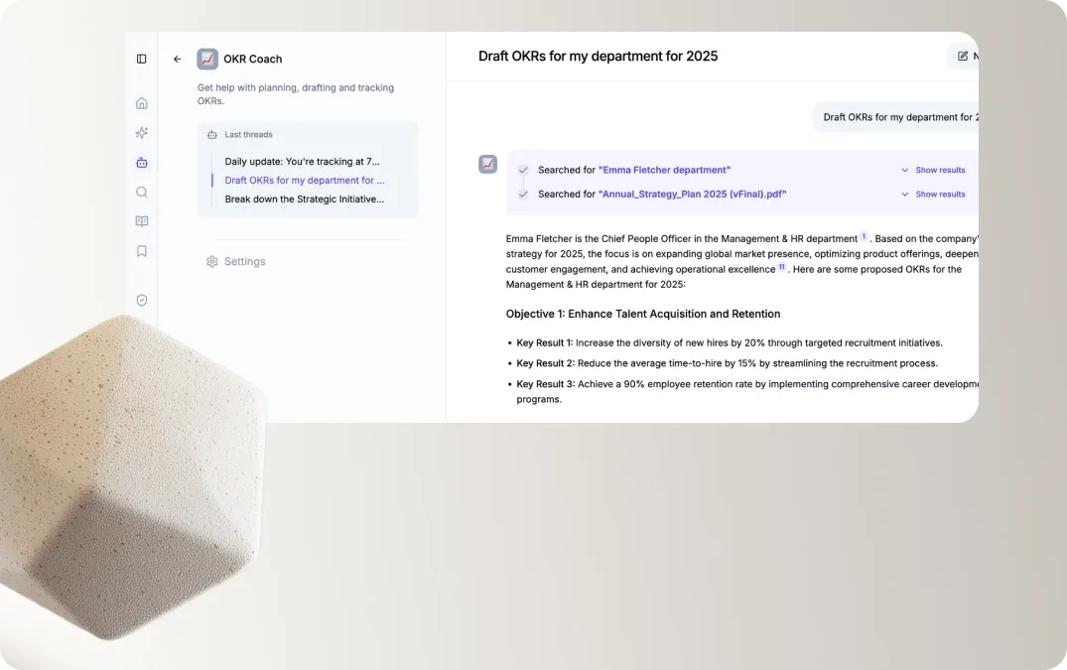Open Search from the sidebar
The height and width of the screenshot is (670, 1067).
142,193
